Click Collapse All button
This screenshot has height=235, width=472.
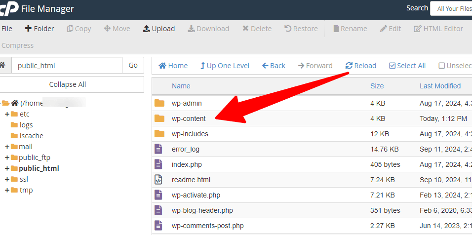(x=68, y=84)
